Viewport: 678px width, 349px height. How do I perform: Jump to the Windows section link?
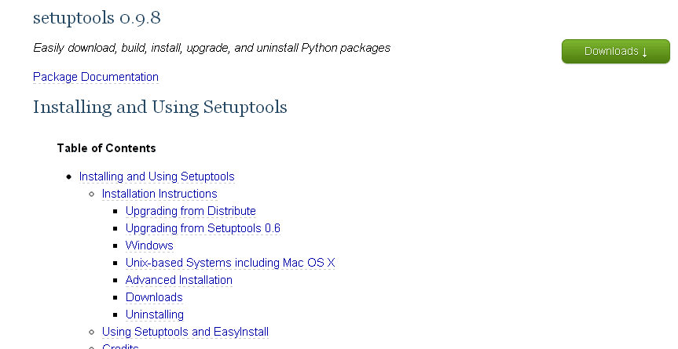point(149,245)
